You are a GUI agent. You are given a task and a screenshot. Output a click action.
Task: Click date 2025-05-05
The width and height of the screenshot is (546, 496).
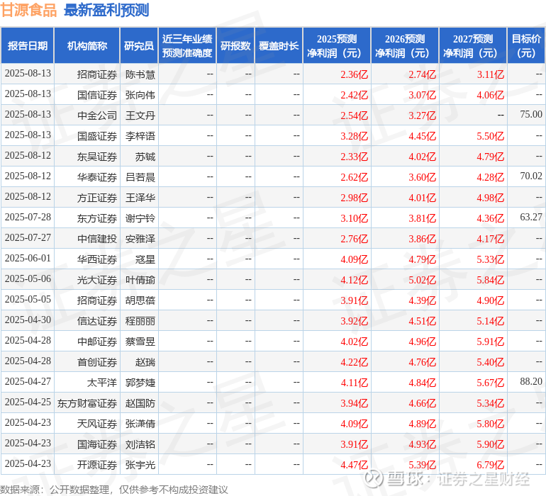28,299
